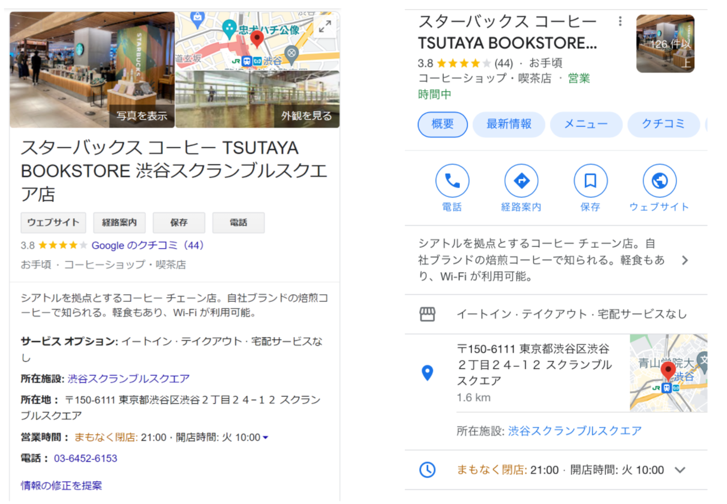This screenshot has width=727, height=504.
Task: Click the 電話 button in left panel
Action: coord(239,223)
